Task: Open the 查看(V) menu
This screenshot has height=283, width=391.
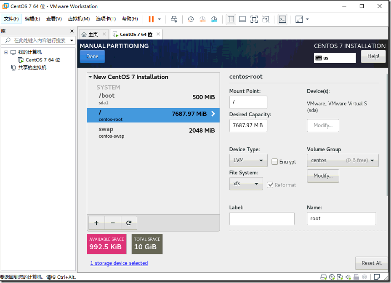Action: [x=54, y=19]
